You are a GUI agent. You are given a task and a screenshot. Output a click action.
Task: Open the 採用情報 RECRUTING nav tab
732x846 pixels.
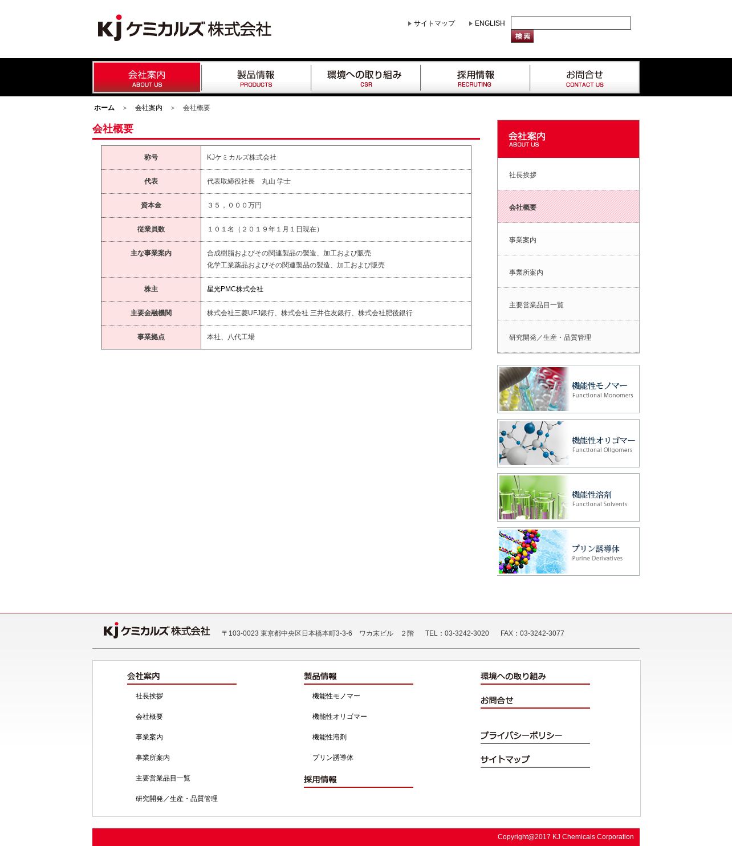pyautogui.click(x=475, y=78)
